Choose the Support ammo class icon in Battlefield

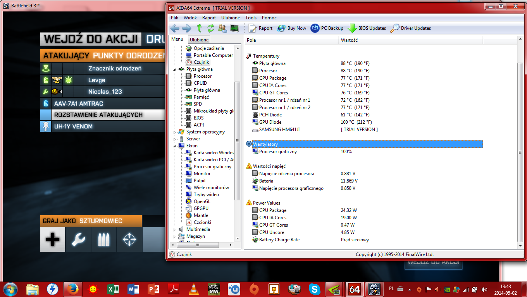[x=104, y=240]
